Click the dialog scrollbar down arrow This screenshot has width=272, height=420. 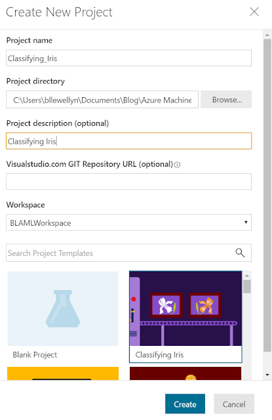pyautogui.click(x=267, y=375)
